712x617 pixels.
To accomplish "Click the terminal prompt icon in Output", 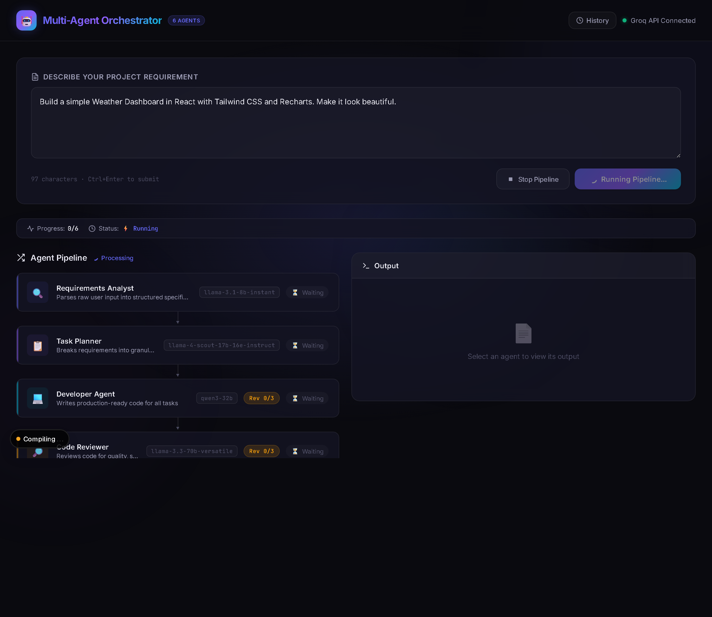I will [x=366, y=266].
